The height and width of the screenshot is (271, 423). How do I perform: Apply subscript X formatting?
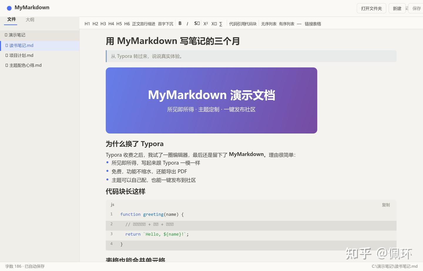tap(214, 24)
